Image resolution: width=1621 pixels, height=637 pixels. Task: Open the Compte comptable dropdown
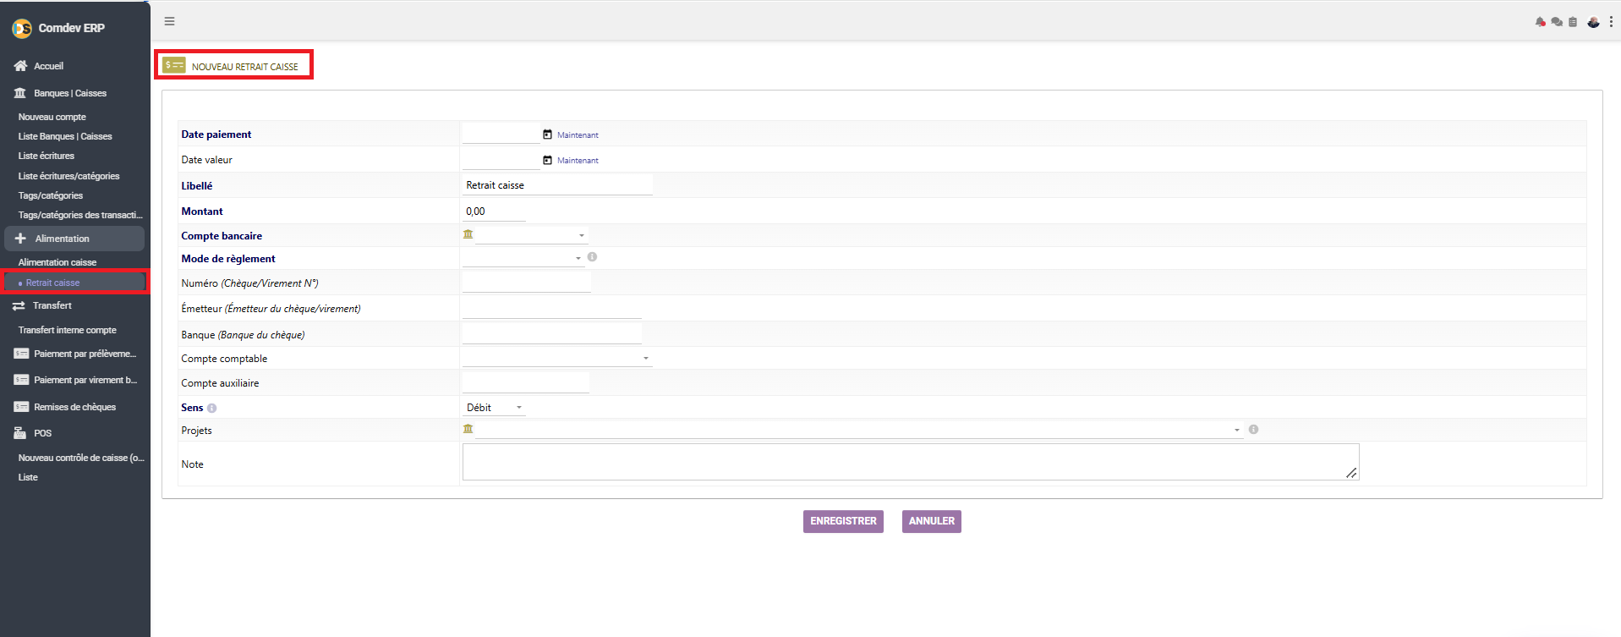pos(557,359)
